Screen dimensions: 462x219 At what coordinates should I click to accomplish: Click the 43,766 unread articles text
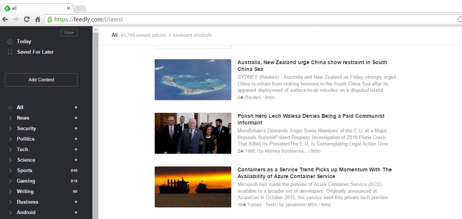144,35
